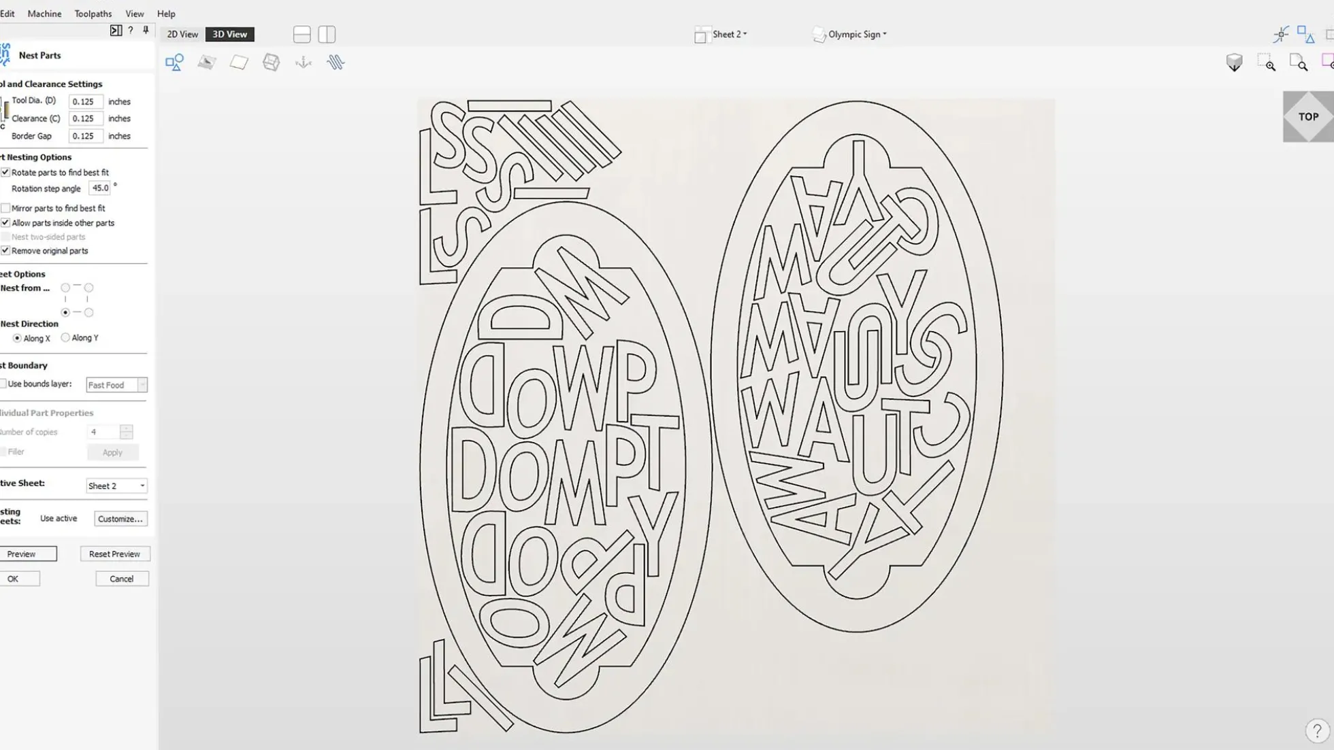Open the Toolpaths menu
Viewport: 1334px width, 750px height.
pyautogui.click(x=93, y=14)
